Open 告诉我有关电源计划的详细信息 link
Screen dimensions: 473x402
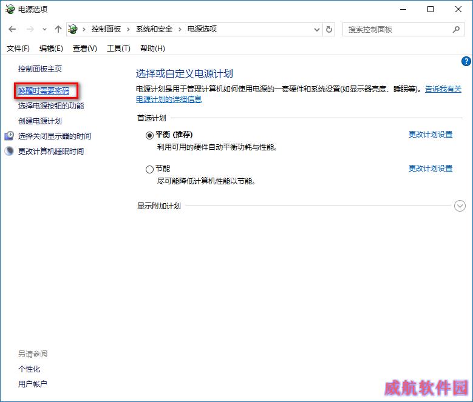point(169,99)
